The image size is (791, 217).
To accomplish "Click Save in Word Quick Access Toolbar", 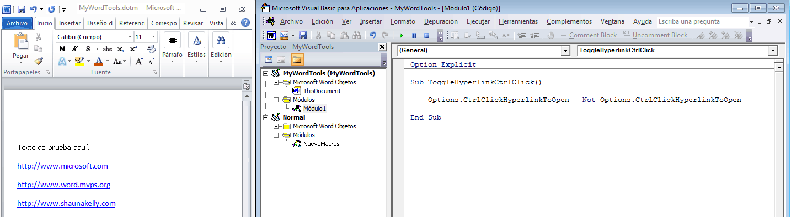I will [22, 9].
